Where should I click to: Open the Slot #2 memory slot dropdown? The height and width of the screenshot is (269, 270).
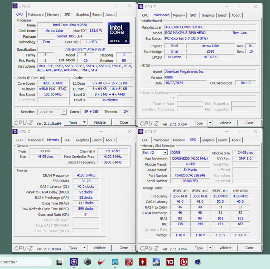[155, 153]
